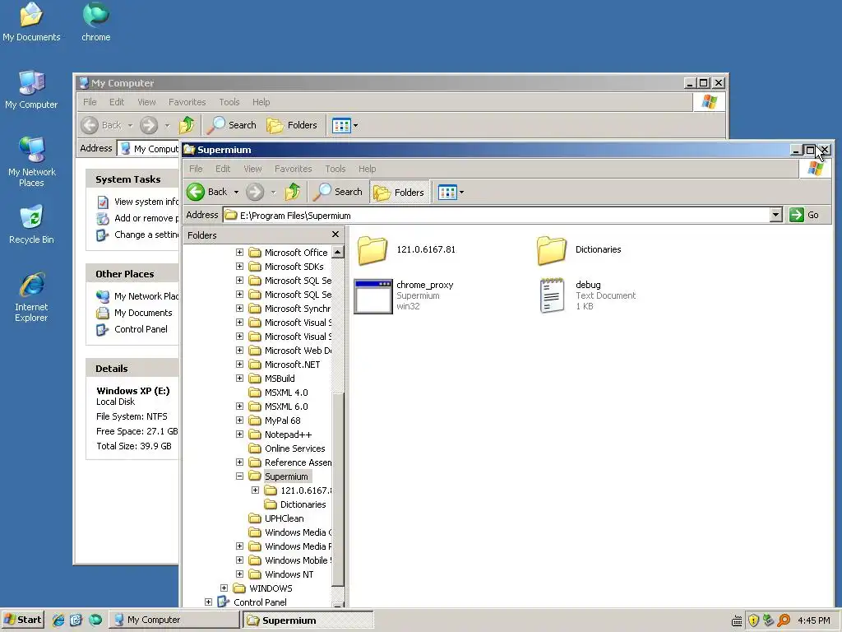Open the Favorites menu in Supermium window
The image size is (842, 632).
pyautogui.click(x=294, y=169)
